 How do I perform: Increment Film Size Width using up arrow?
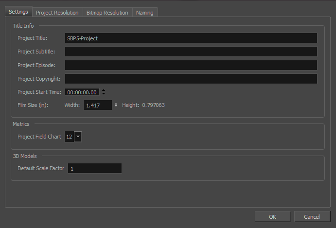coord(116,104)
